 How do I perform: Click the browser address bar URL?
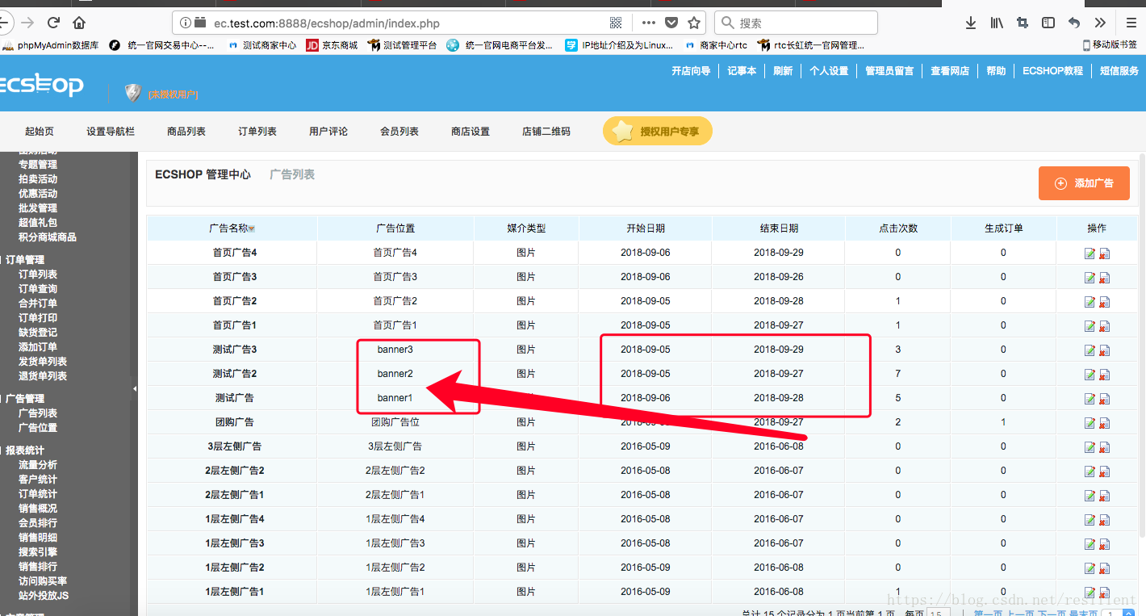click(327, 23)
